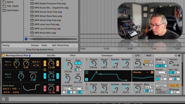Toggle the Envelope 2 loop icon button

(86, 88)
